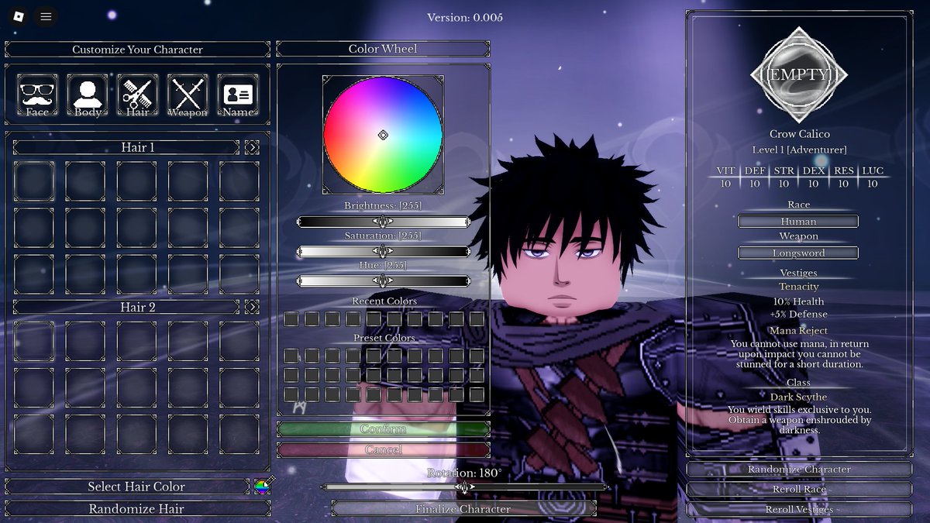Viewport: 930px width, 523px height.
Task: Click the Hue slider handle
Action: pyautogui.click(x=383, y=280)
